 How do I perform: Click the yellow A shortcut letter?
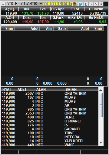(x=46, y=4)
